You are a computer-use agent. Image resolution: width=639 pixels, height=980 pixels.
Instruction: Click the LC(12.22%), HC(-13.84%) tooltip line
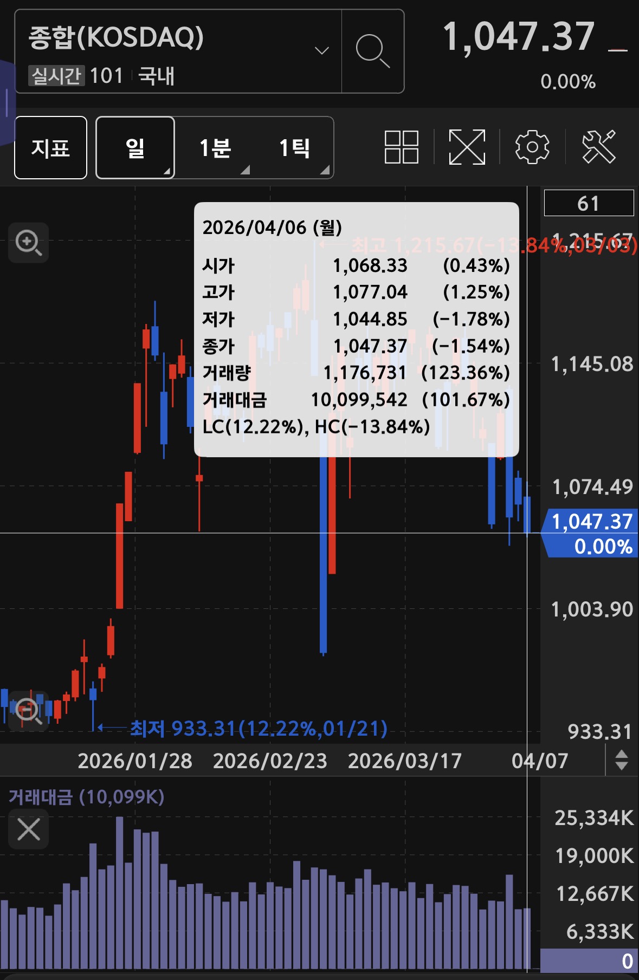coord(316,426)
